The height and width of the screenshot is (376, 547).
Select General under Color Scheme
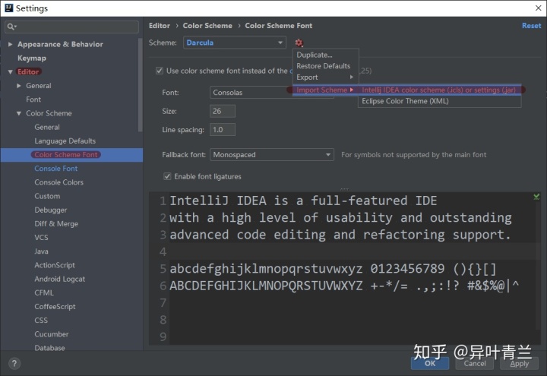click(x=47, y=127)
